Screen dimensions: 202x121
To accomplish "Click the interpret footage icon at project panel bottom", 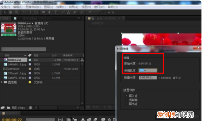I will click(3, 108).
